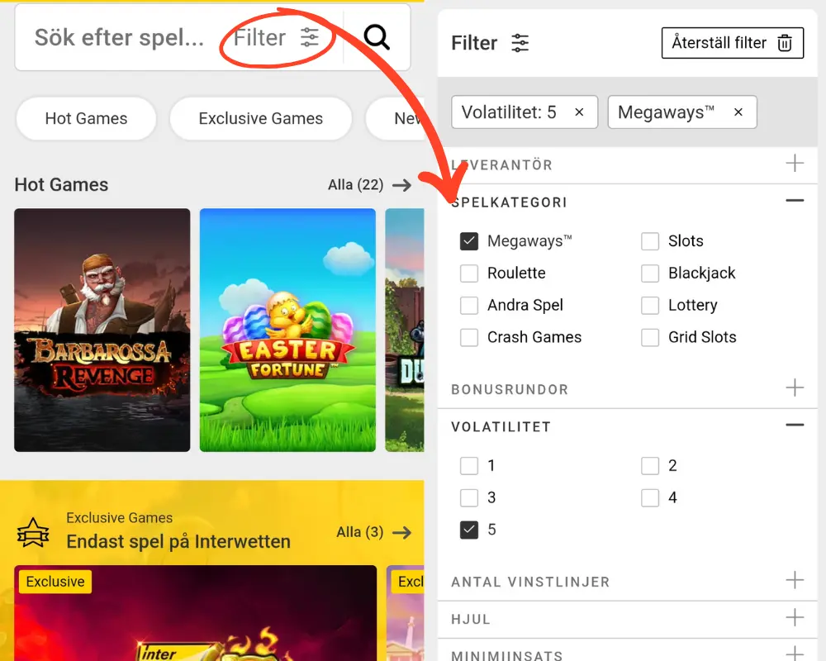
Task: Check the Roulette checkbox
Action: [469, 273]
